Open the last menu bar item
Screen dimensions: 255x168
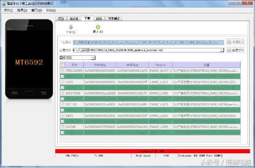(x=51, y=10)
